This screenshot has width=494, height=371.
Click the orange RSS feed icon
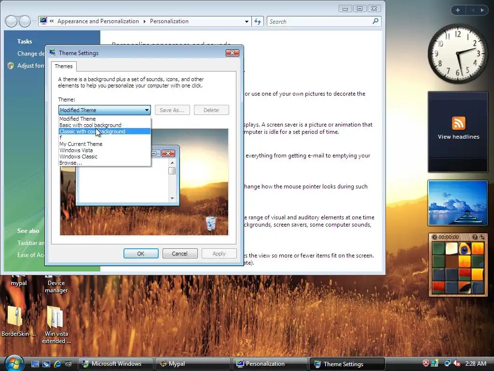pos(458,123)
